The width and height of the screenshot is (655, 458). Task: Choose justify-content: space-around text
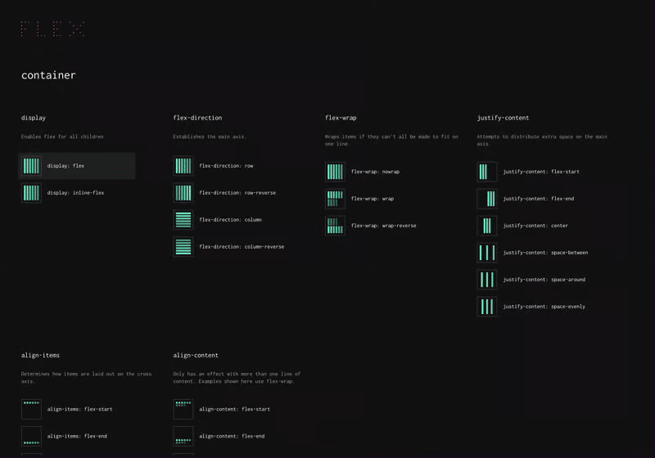coord(544,280)
